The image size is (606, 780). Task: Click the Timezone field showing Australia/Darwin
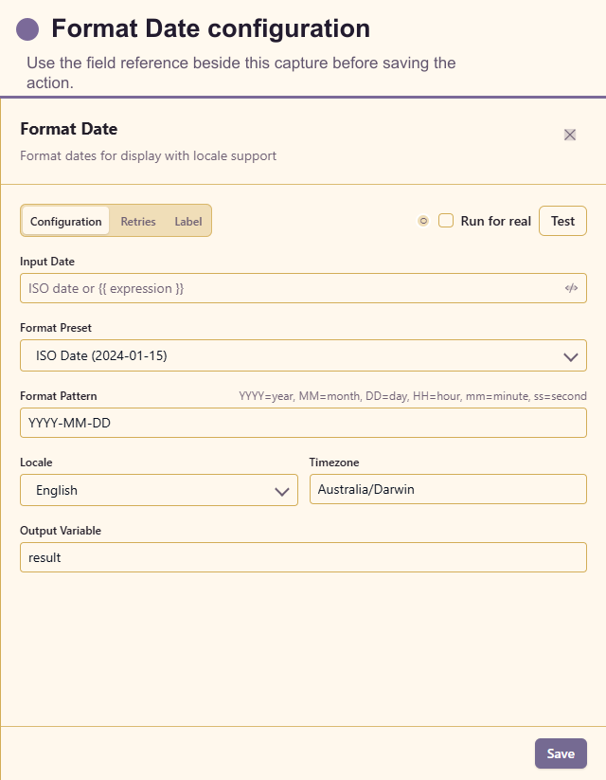pos(448,489)
